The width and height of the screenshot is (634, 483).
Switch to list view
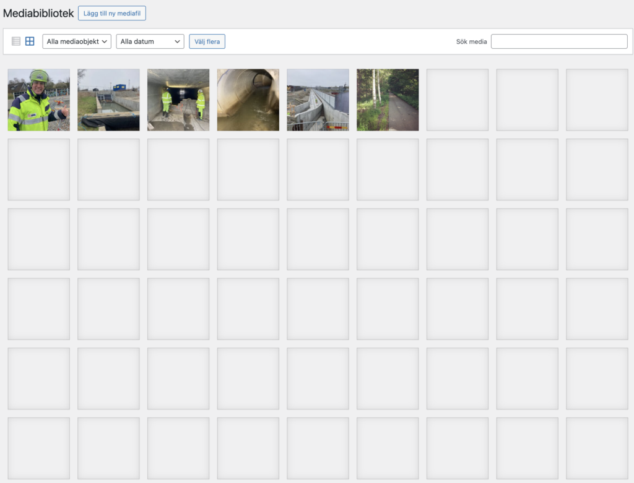16,41
